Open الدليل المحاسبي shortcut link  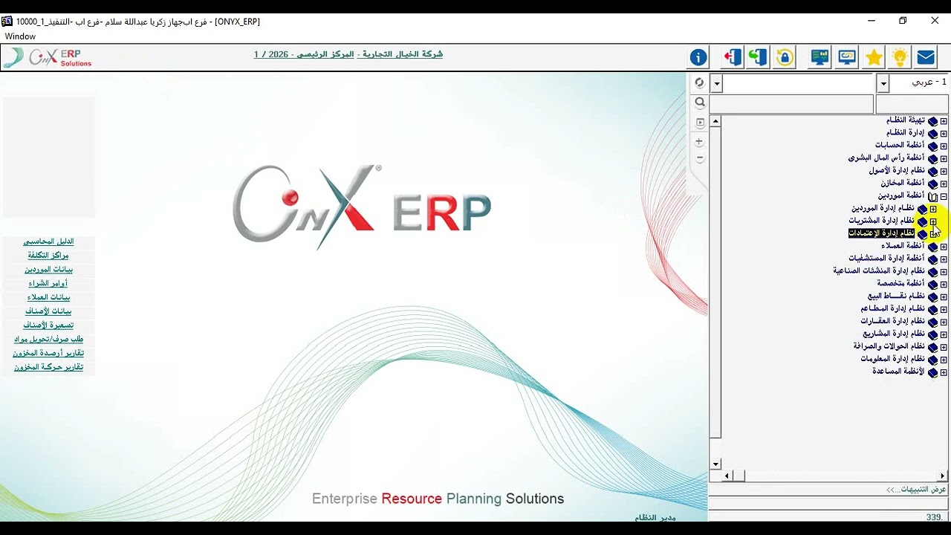tap(48, 241)
